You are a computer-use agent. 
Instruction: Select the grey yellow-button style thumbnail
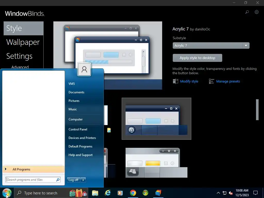click(156, 163)
